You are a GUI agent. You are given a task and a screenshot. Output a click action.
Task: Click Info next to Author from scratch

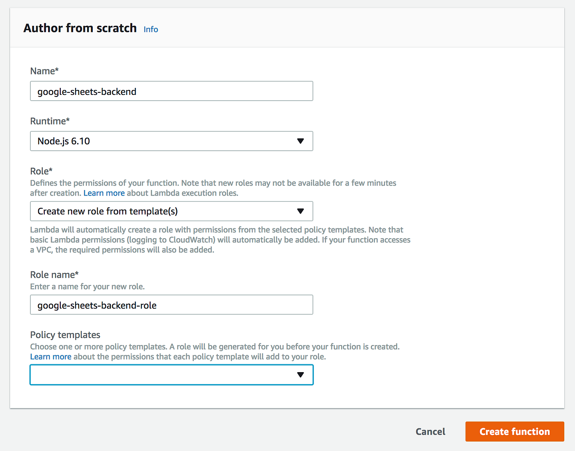pyautogui.click(x=150, y=29)
